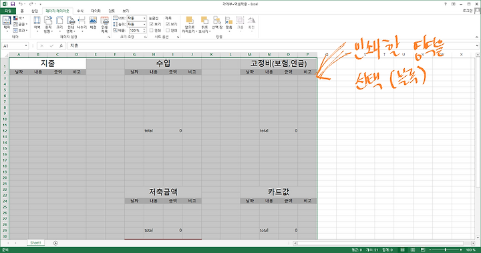Open theme Effects (효과) menu

pyautogui.click(x=20, y=30)
